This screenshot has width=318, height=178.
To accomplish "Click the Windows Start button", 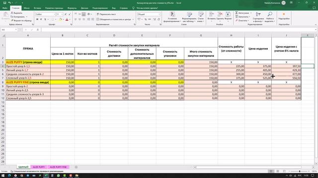I will click(x=3, y=176).
